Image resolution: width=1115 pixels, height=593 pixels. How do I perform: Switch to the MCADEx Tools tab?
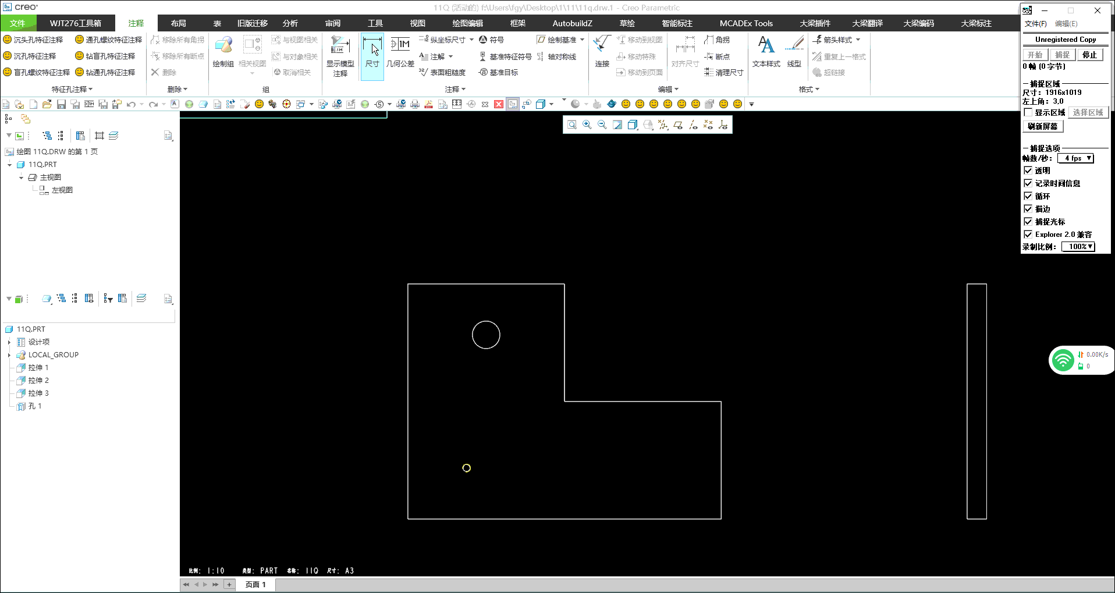coord(746,23)
